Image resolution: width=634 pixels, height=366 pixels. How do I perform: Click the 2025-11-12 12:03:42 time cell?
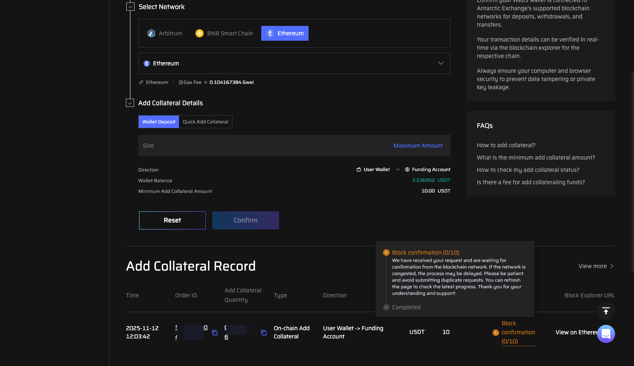[142, 332]
